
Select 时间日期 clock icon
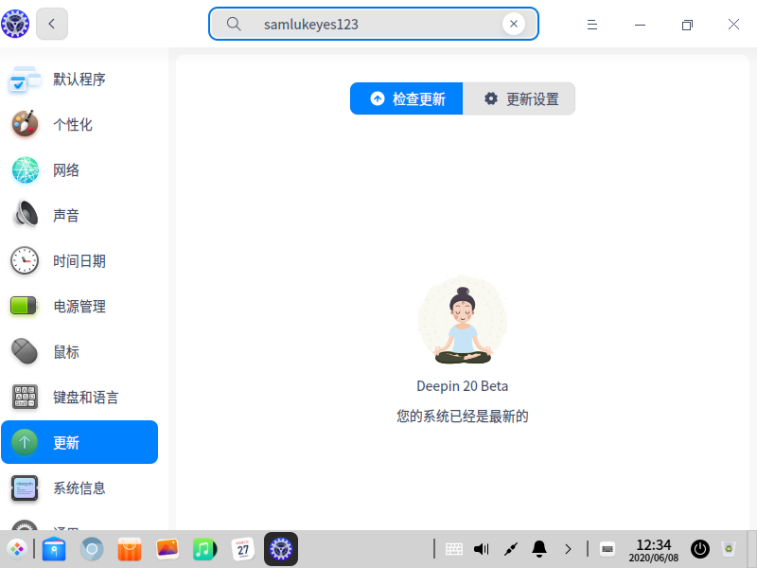pos(25,261)
